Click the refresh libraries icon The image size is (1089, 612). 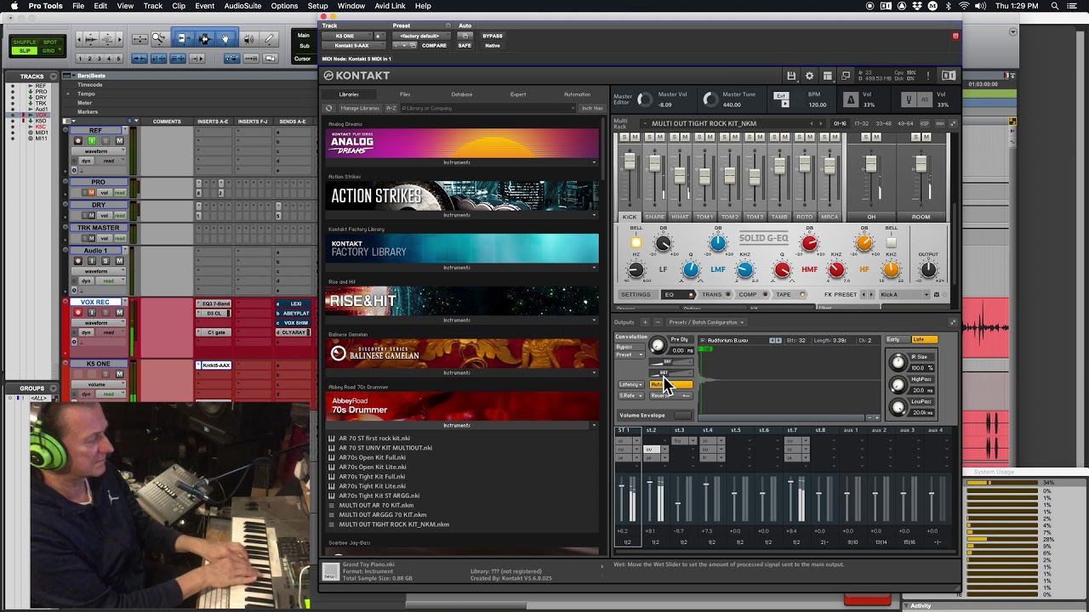tap(329, 108)
